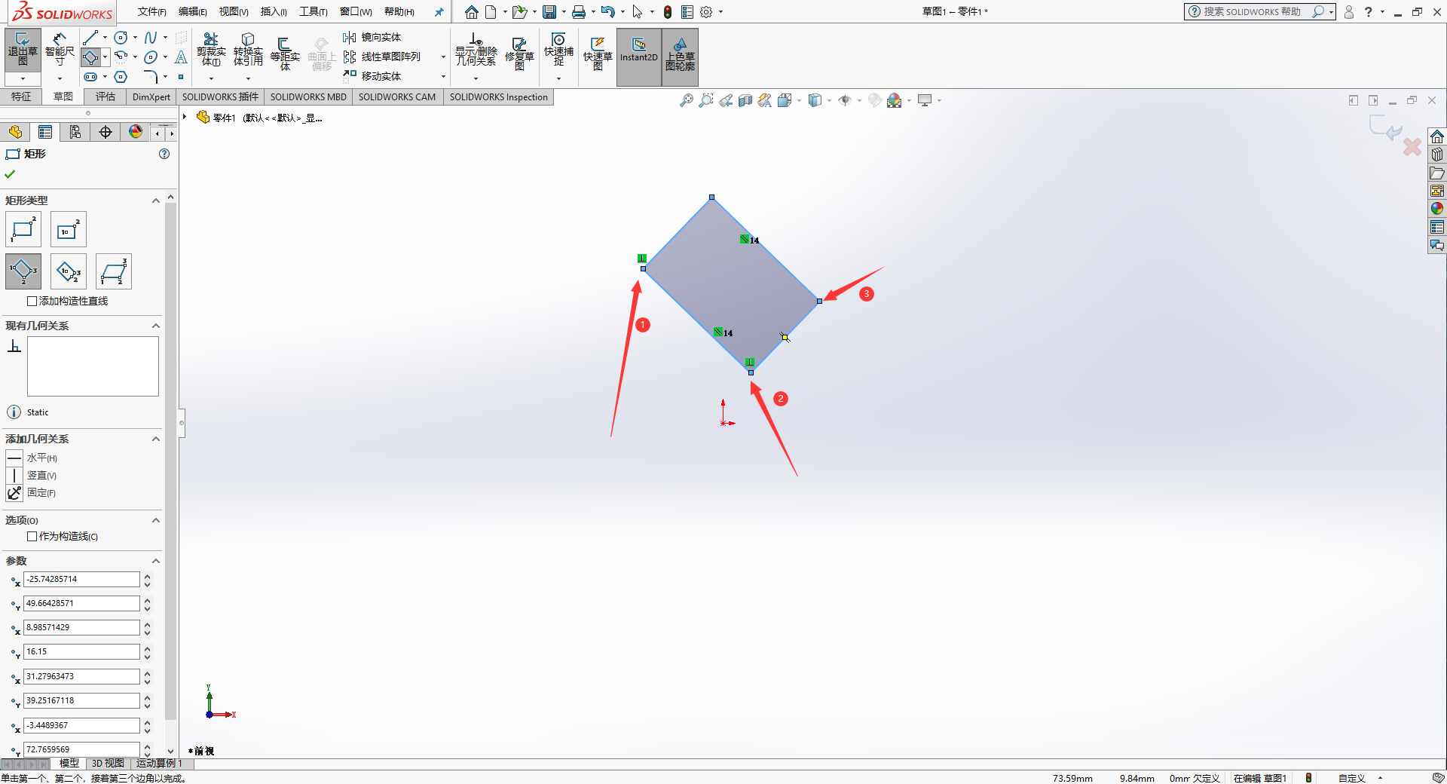This screenshot has height=784, width=1447.
Task: Collapse the 选项 section
Action: click(156, 520)
